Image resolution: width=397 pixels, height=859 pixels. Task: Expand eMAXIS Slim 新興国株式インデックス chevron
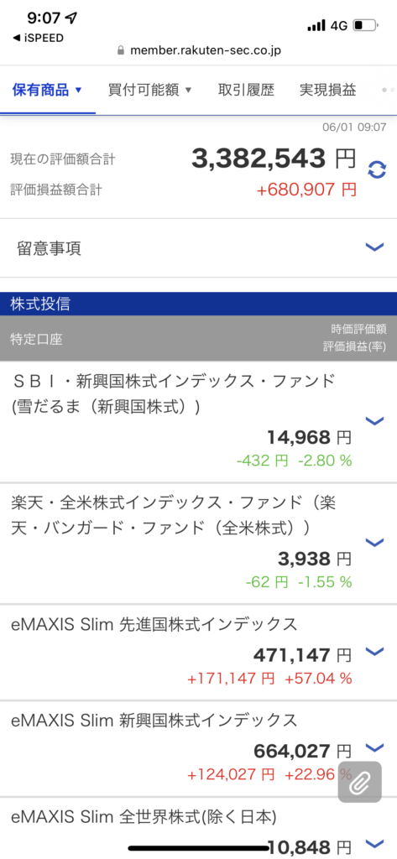tap(374, 747)
